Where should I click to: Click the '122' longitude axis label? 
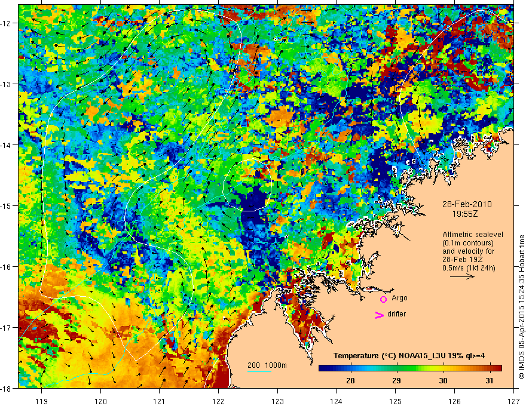point(218,401)
